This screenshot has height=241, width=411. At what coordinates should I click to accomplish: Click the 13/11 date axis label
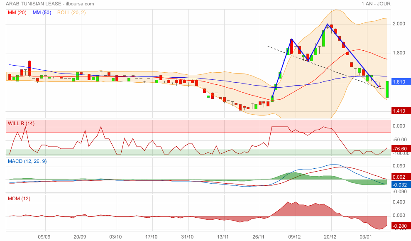223,237
